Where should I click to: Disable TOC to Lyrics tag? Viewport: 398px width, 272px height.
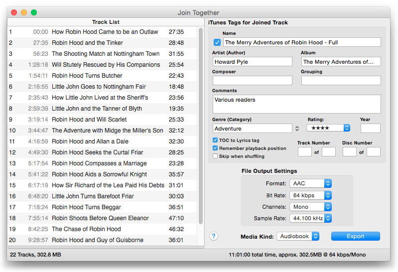coord(215,140)
